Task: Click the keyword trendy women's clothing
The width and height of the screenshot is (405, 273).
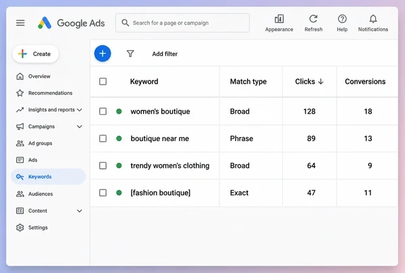Action: point(170,166)
